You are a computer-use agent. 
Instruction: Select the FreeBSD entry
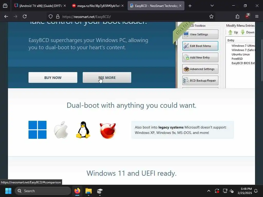coord(237,59)
